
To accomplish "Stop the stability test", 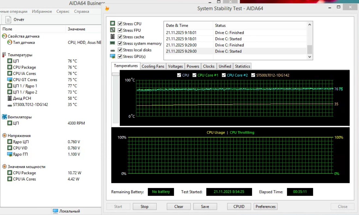I will [x=144, y=207].
